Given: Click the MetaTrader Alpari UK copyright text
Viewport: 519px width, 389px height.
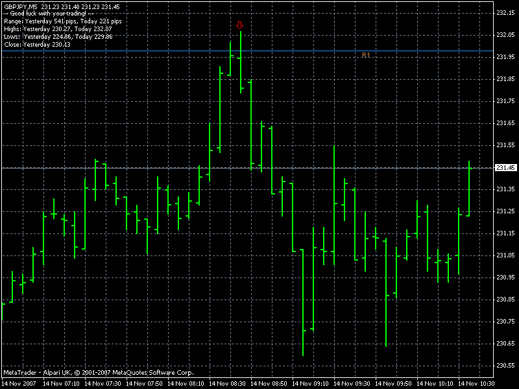Looking at the screenshot, I should (99, 372).
